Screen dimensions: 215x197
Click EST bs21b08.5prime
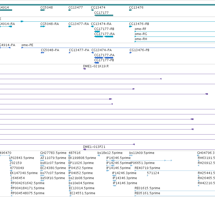point(81,178)
